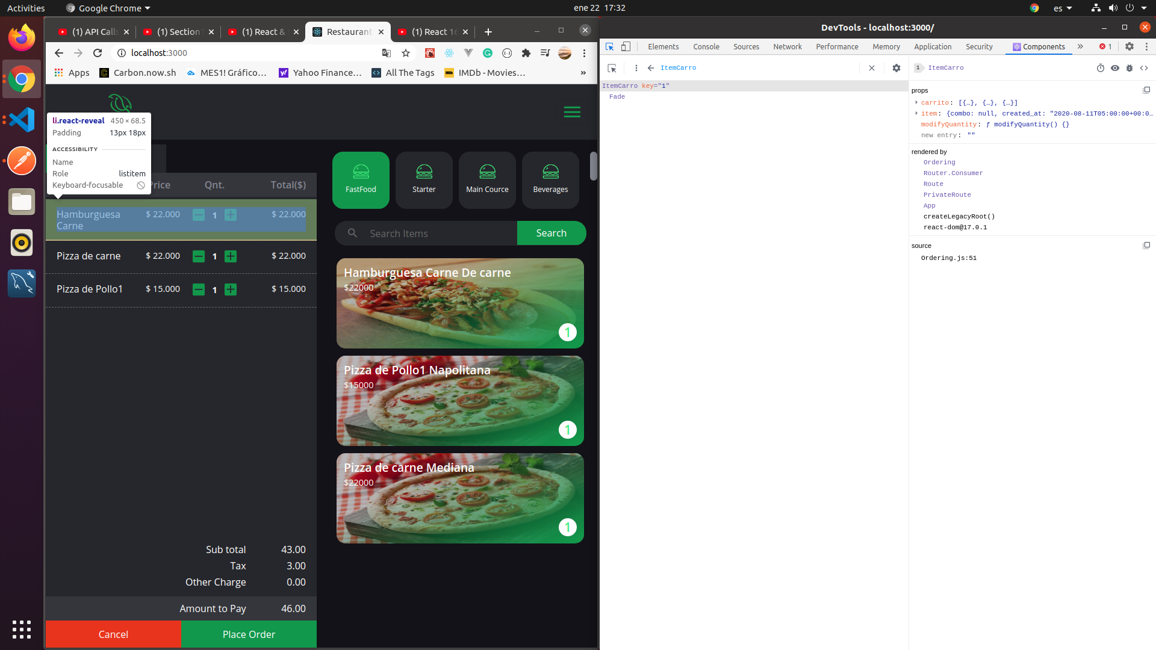Cancel the current order
1156x650 pixels.
point(113,634)
